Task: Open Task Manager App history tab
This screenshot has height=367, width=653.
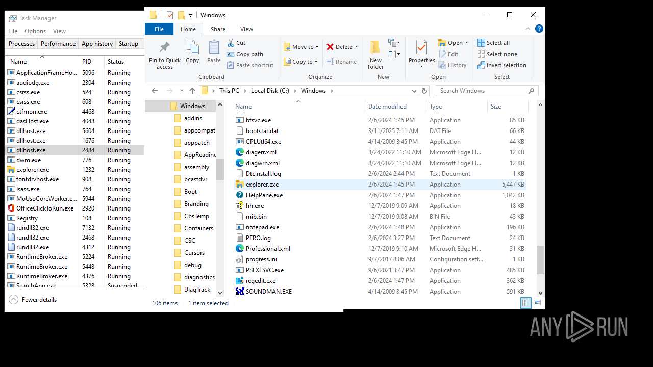Action: pyautogui.click(x=97, y=44)
